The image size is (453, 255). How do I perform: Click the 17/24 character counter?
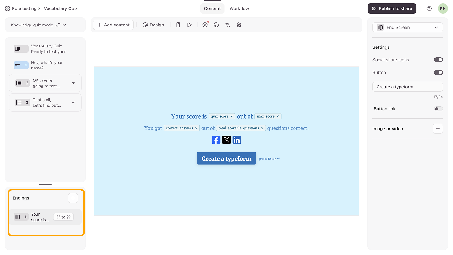click(438, 97)
